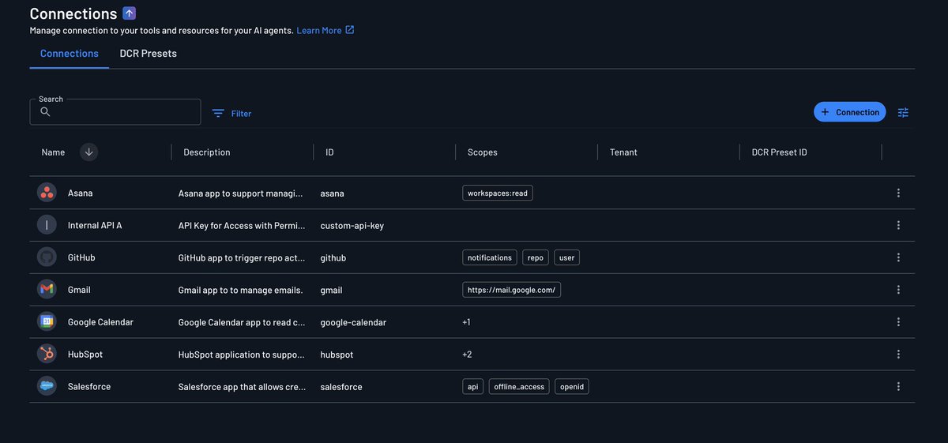Expand the +1 scopes for Google Calendar
Image resolution: width=948 pixels, height=443 pixels.
(467, 322)
